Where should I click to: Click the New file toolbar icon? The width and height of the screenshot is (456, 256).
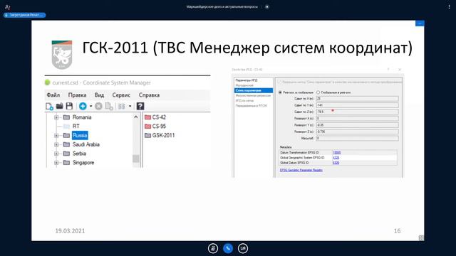(49, 106)
